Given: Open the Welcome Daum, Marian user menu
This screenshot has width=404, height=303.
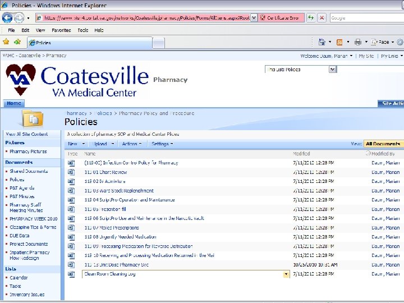Looking at the screenshot, I should [326, 56].
